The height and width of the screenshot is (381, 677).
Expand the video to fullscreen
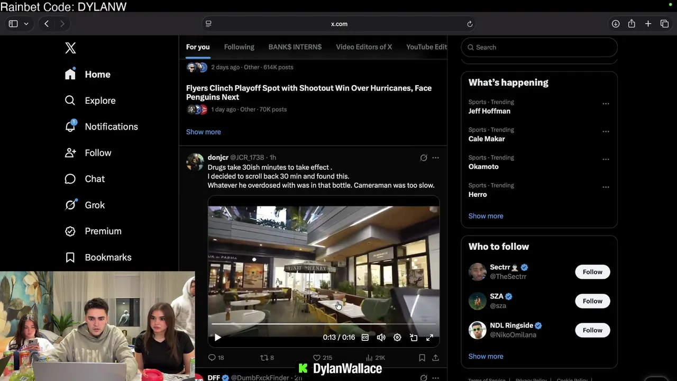click(429, 338)
